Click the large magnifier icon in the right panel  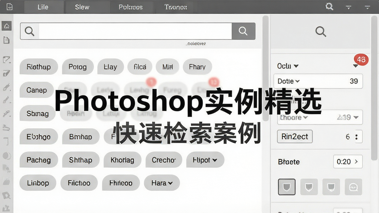pos(321,31)
